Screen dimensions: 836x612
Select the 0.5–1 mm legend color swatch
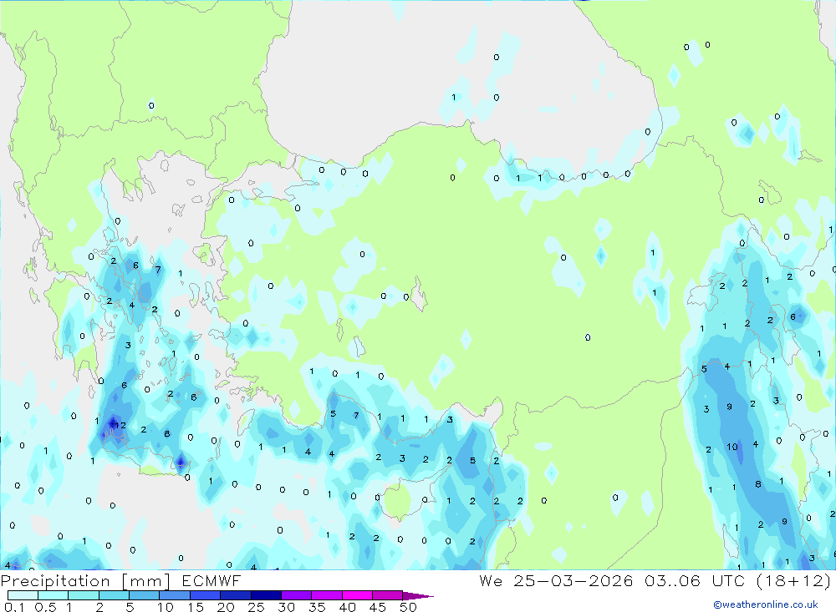coord(53,595)
